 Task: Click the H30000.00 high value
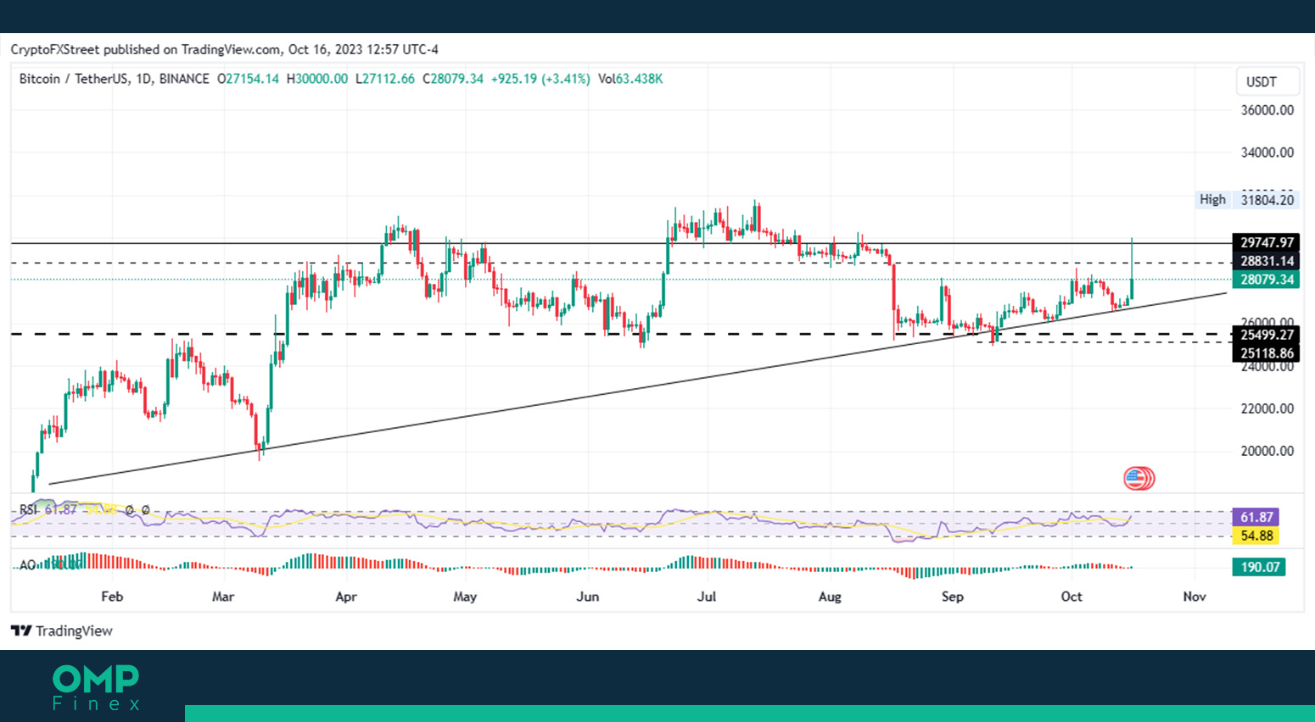(x=317, y=79)
